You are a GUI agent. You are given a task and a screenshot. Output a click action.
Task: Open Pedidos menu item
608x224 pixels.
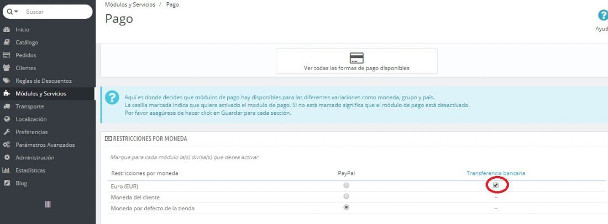[26, 55]
